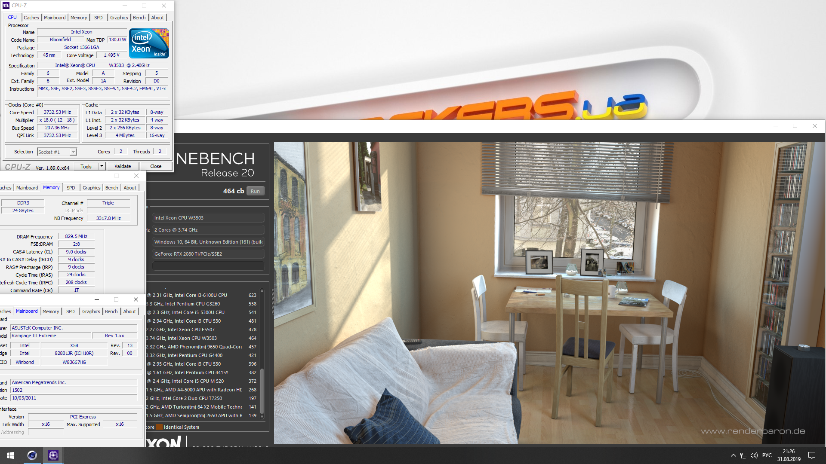
Task: Maximize the Cinebench window
Action: point(795,126)
